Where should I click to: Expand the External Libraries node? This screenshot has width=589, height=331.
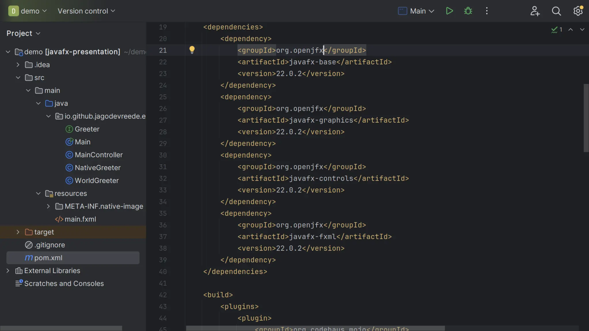(8, 271)
